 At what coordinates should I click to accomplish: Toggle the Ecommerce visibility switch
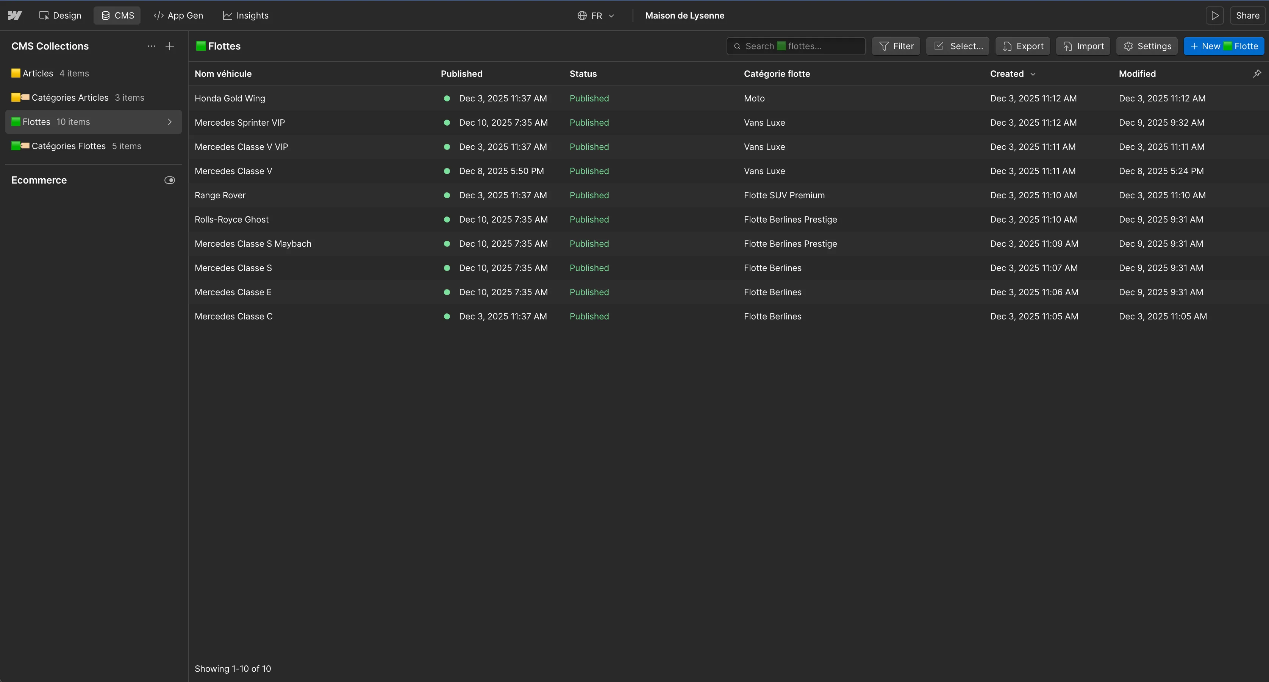tap(169, 180)
